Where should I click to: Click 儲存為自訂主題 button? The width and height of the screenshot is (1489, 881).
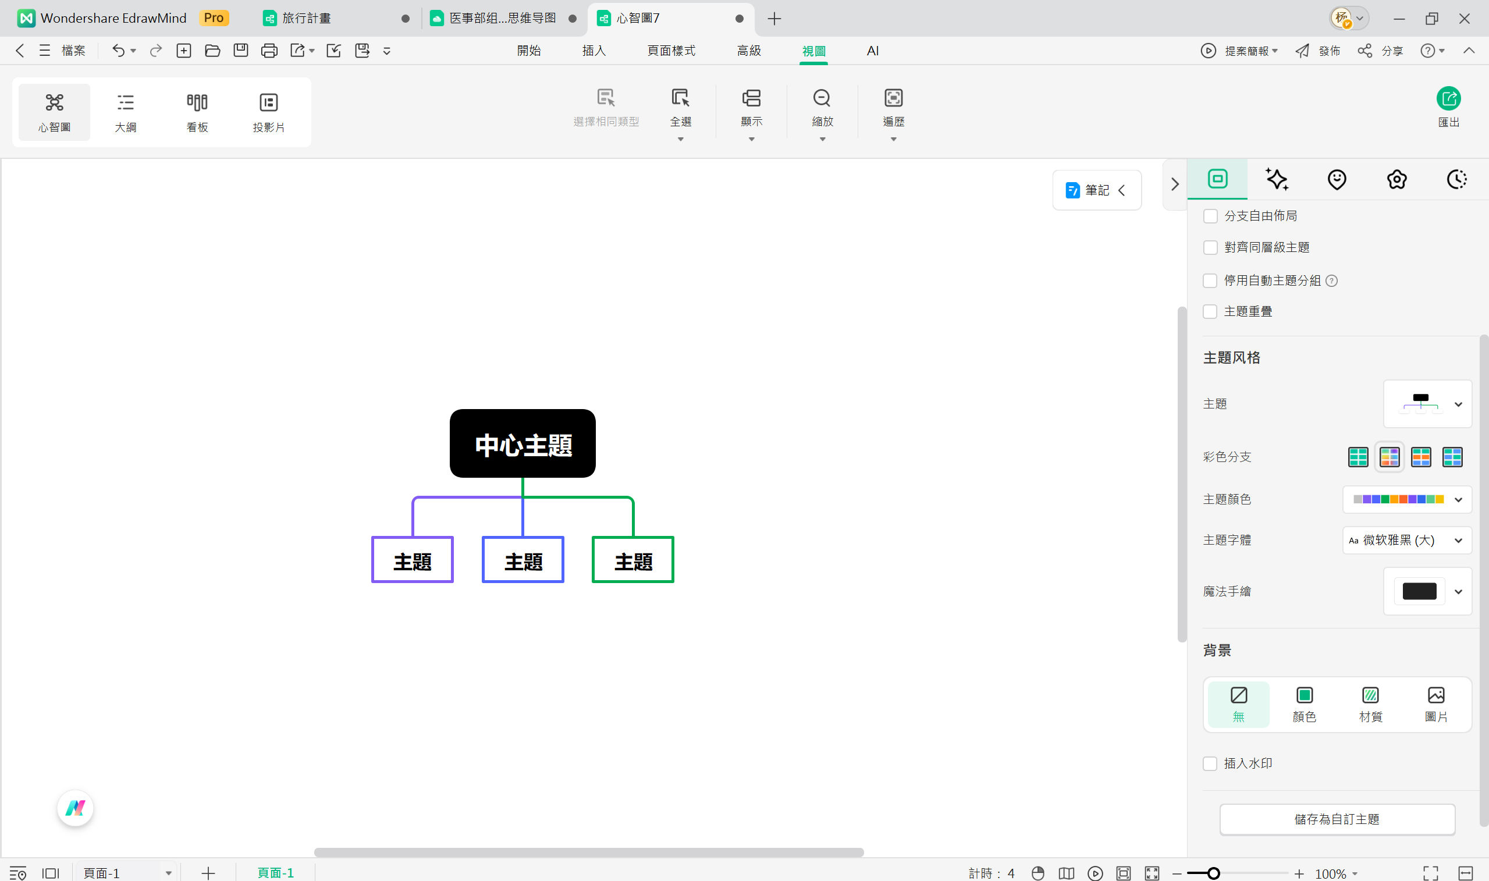1337,819
